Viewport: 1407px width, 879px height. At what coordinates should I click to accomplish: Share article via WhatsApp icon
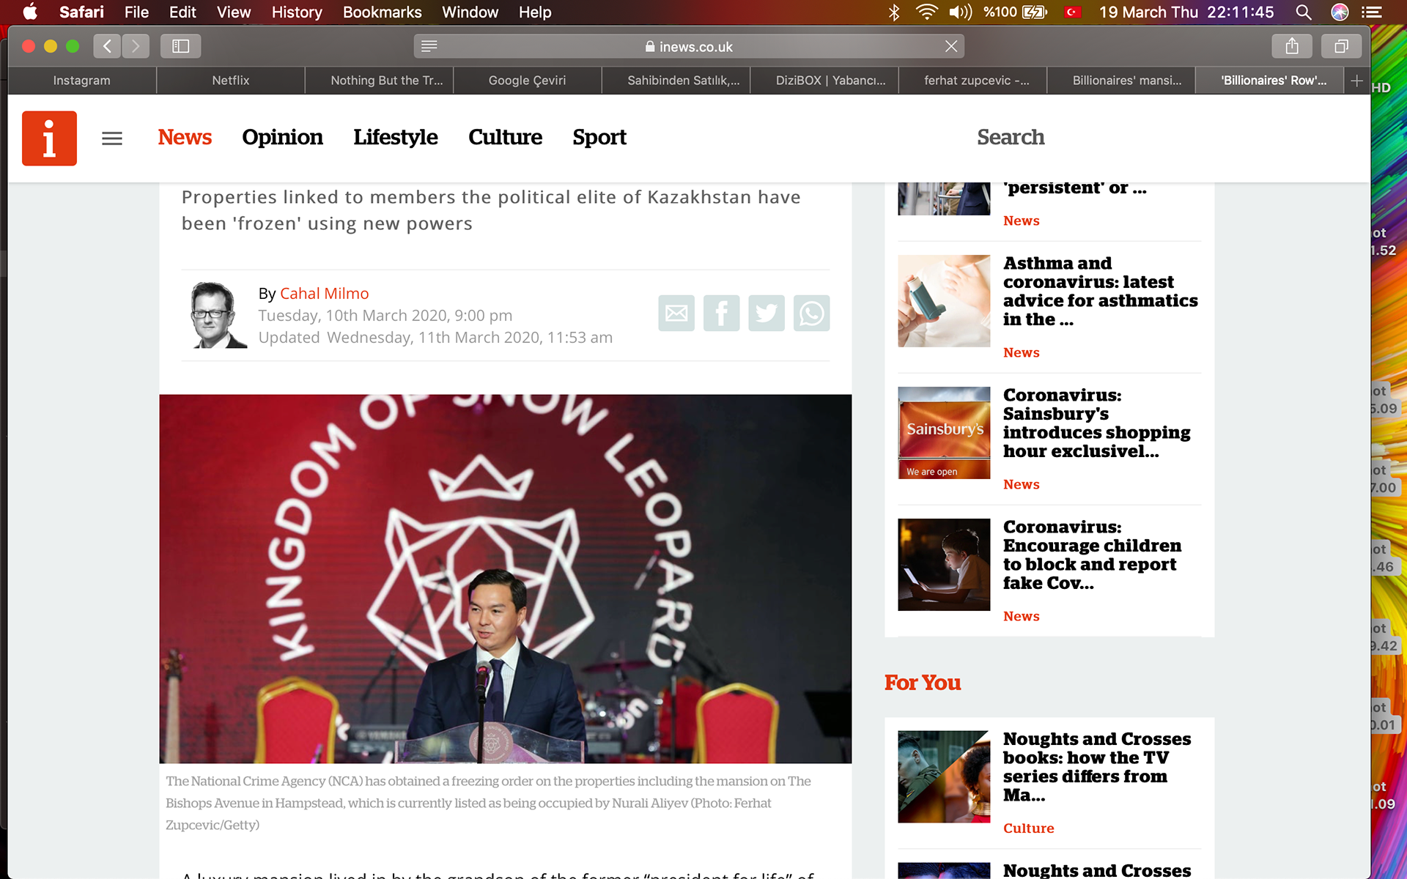pos(811,314)
